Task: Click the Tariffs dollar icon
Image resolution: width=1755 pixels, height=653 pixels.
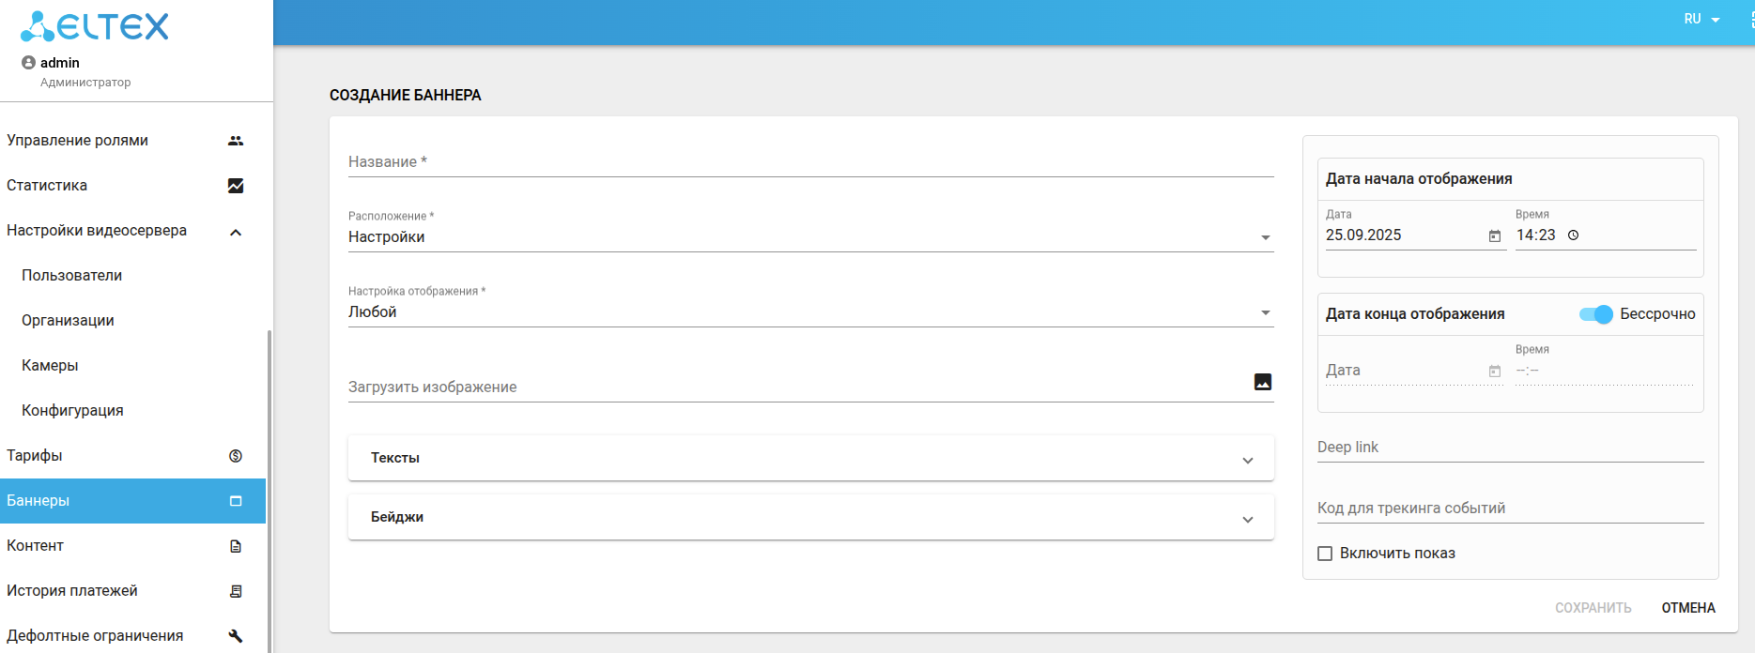Action: pos(236,456)
